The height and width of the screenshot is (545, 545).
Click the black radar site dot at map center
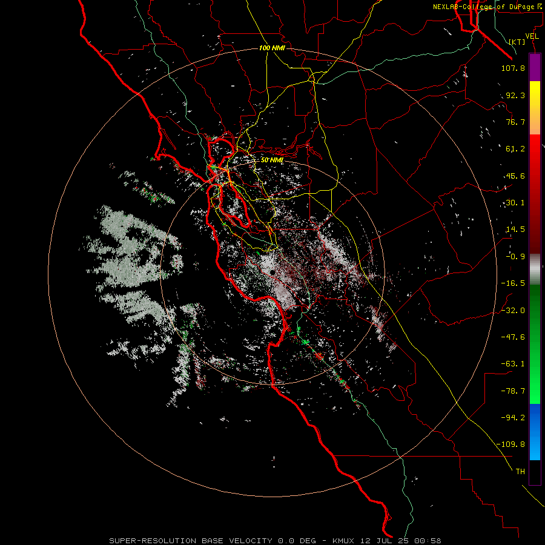[273, 272]
